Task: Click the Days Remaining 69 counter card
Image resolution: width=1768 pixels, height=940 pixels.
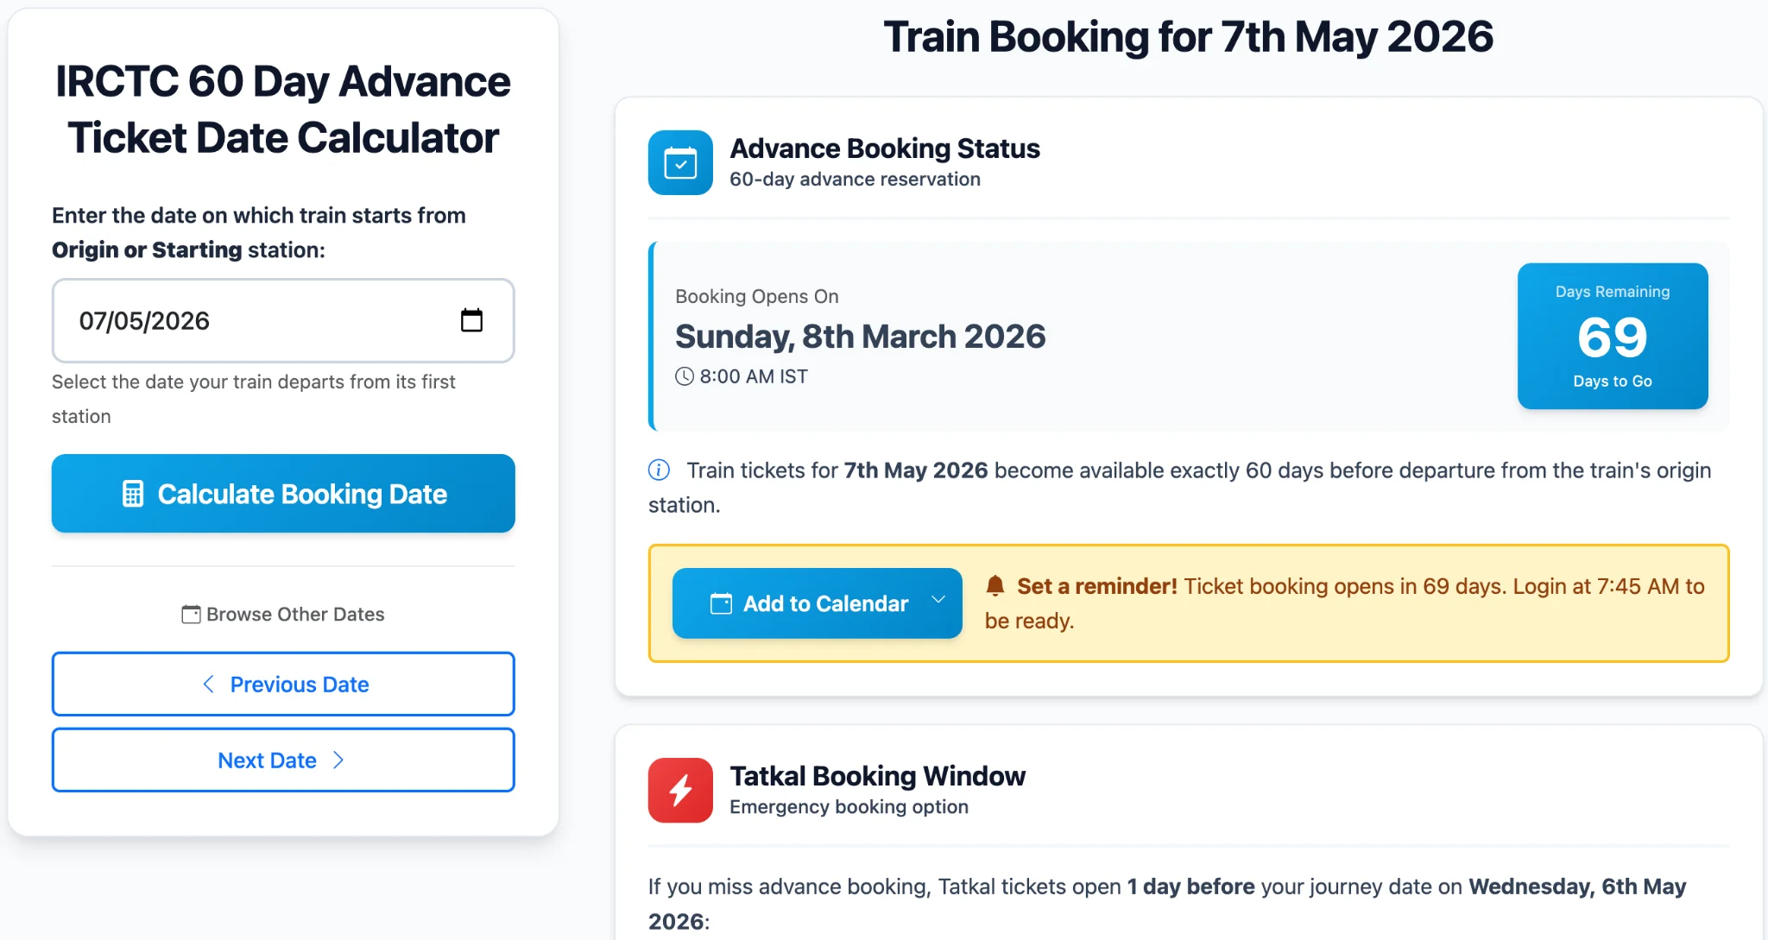Action: pos(1612,336)
